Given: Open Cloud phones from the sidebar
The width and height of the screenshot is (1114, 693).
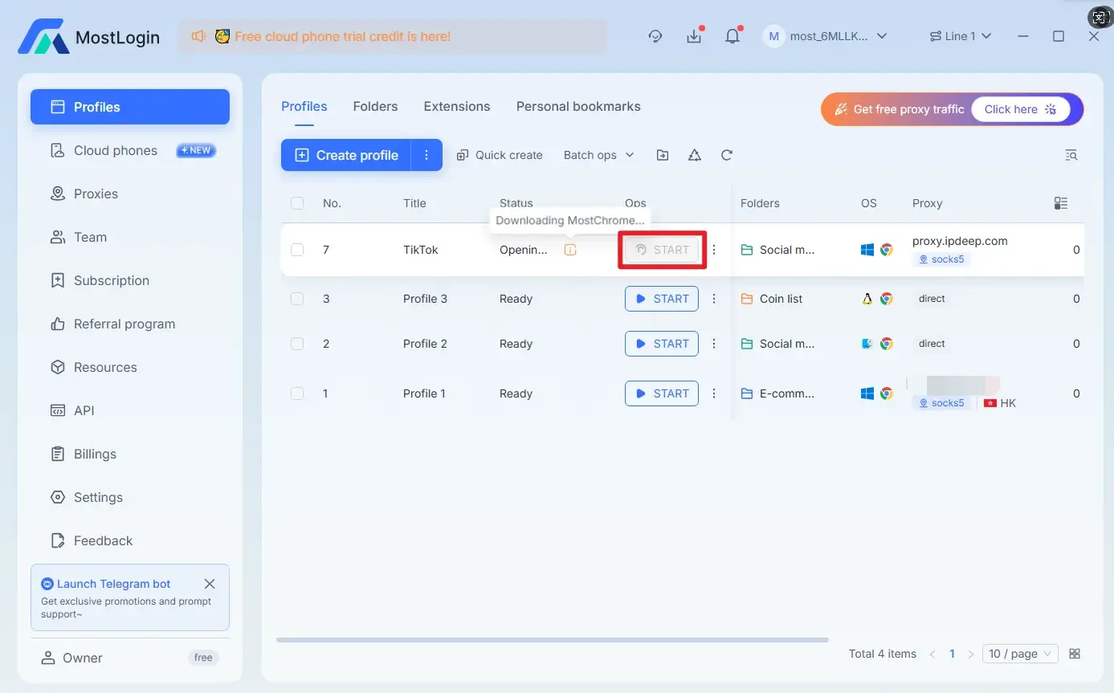Looking at the screenshot, I should pos(116,150).
